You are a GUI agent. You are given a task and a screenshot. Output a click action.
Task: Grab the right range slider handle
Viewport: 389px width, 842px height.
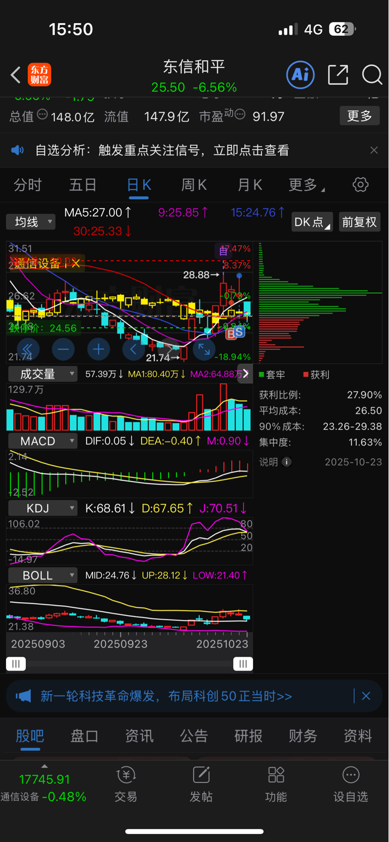coord(243,664)
